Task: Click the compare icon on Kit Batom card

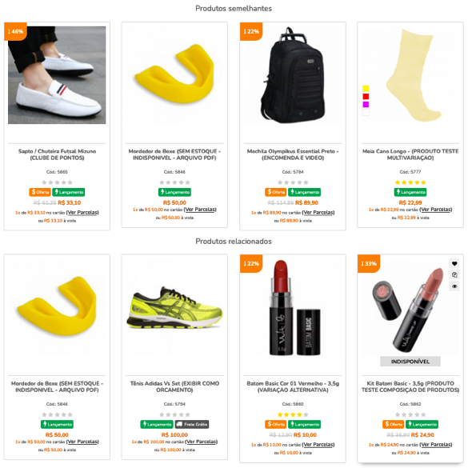Action: coord(454,275)
